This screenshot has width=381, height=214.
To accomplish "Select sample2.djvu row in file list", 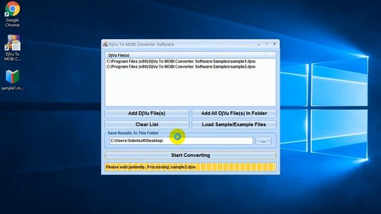I will (x=190, y=67).
